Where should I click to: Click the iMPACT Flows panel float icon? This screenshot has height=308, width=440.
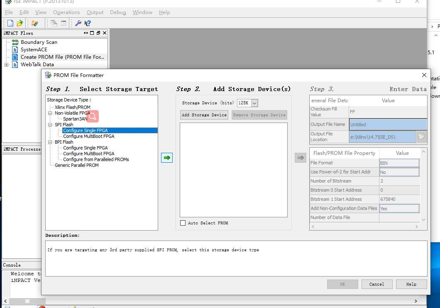(x=86, y=33)
